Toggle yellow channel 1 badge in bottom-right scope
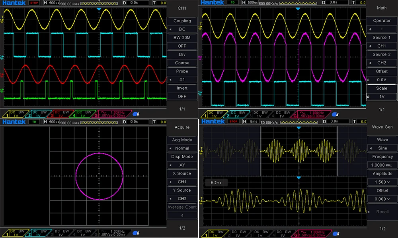398x238 pixels. pyautogui.click(x=214, y=234)
